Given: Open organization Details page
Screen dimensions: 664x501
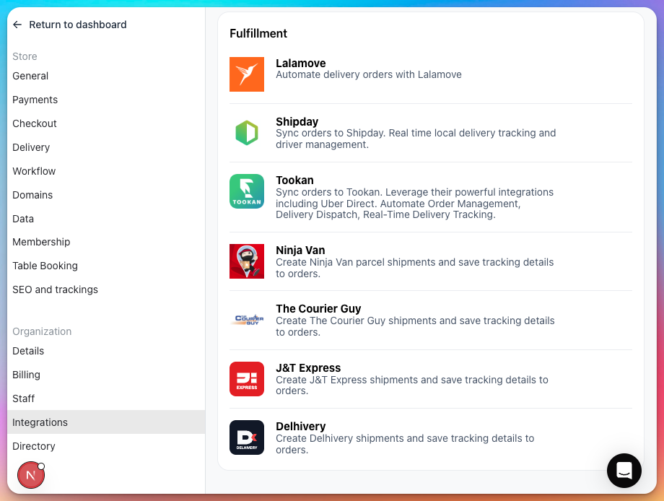Looking at the screenshot, I should pos(28,351).
